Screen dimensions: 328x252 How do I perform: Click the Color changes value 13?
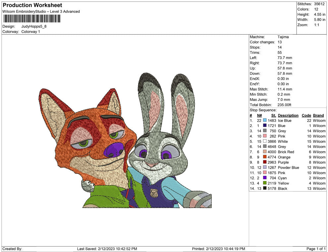[280, 42]
